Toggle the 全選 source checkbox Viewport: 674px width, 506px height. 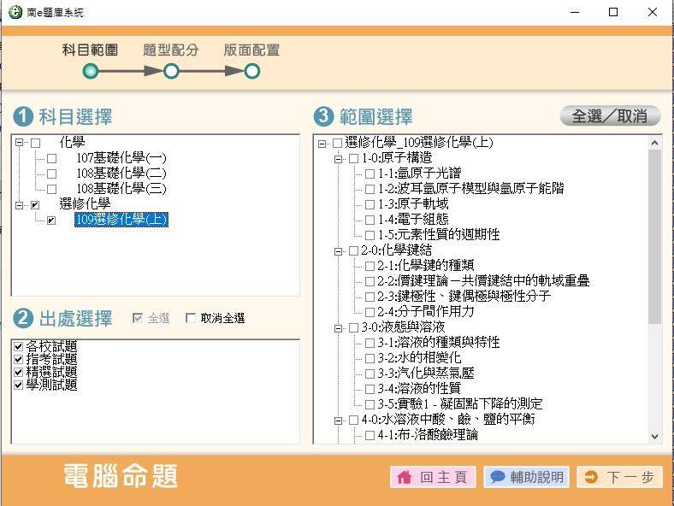[138, 318]
